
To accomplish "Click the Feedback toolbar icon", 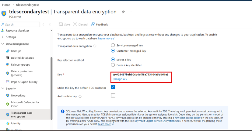I will coord(93,24).
